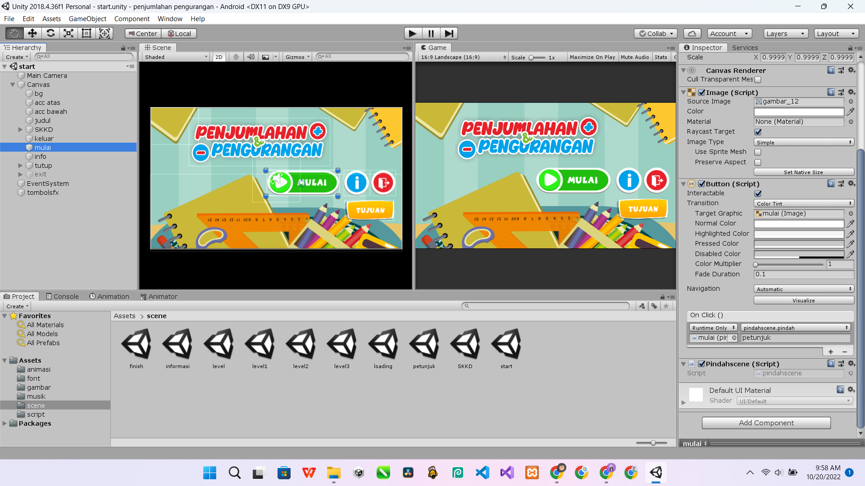The height and width of the screenshot is (486, 865).
Task: Click the Add Component button
Action: (766, 423)
